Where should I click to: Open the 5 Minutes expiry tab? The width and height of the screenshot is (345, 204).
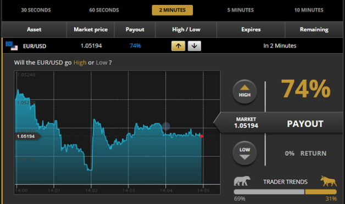click(241, 10)
